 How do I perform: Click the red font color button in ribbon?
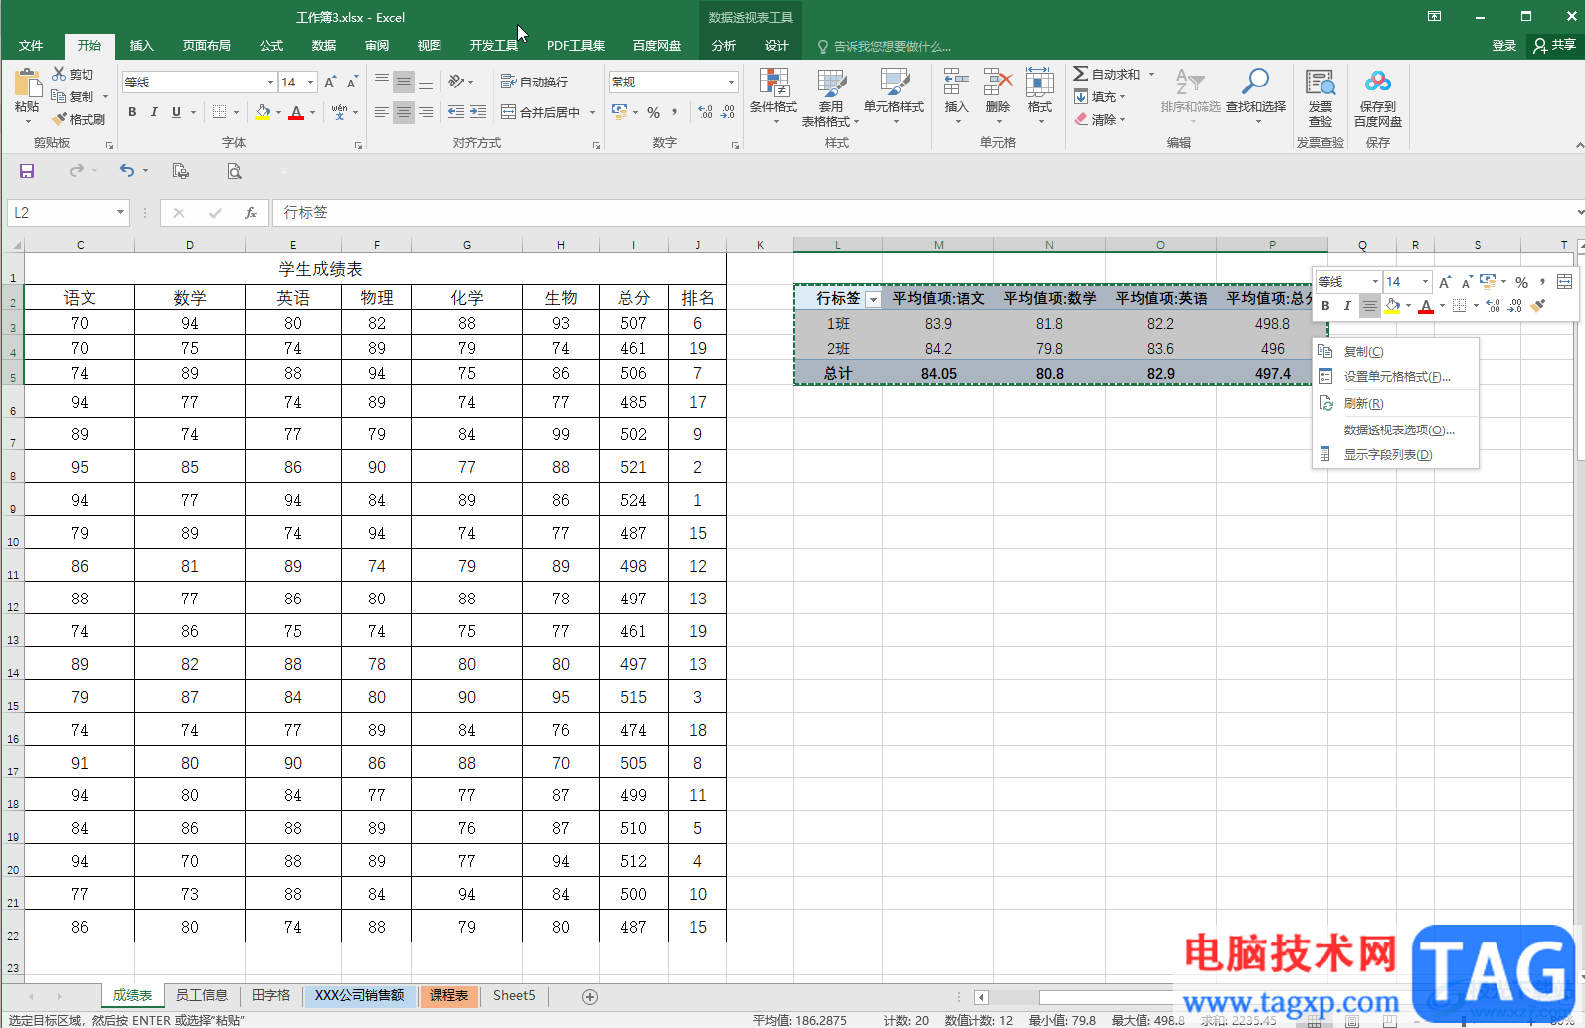(x=296, y=112)
